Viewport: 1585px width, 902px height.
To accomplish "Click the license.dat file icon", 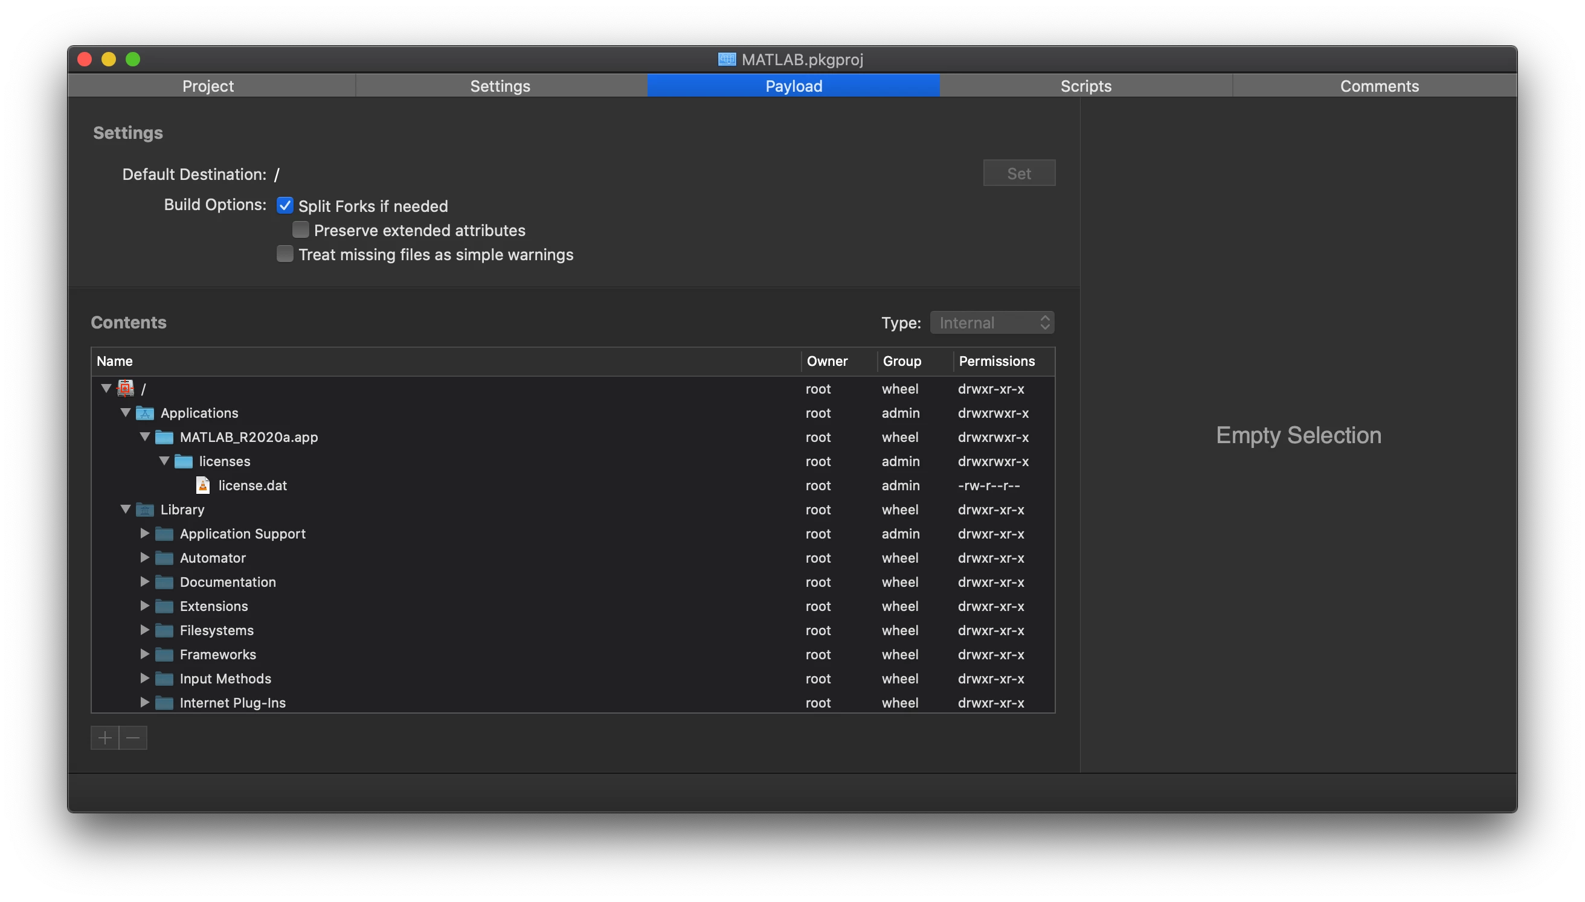I will 202,485.
